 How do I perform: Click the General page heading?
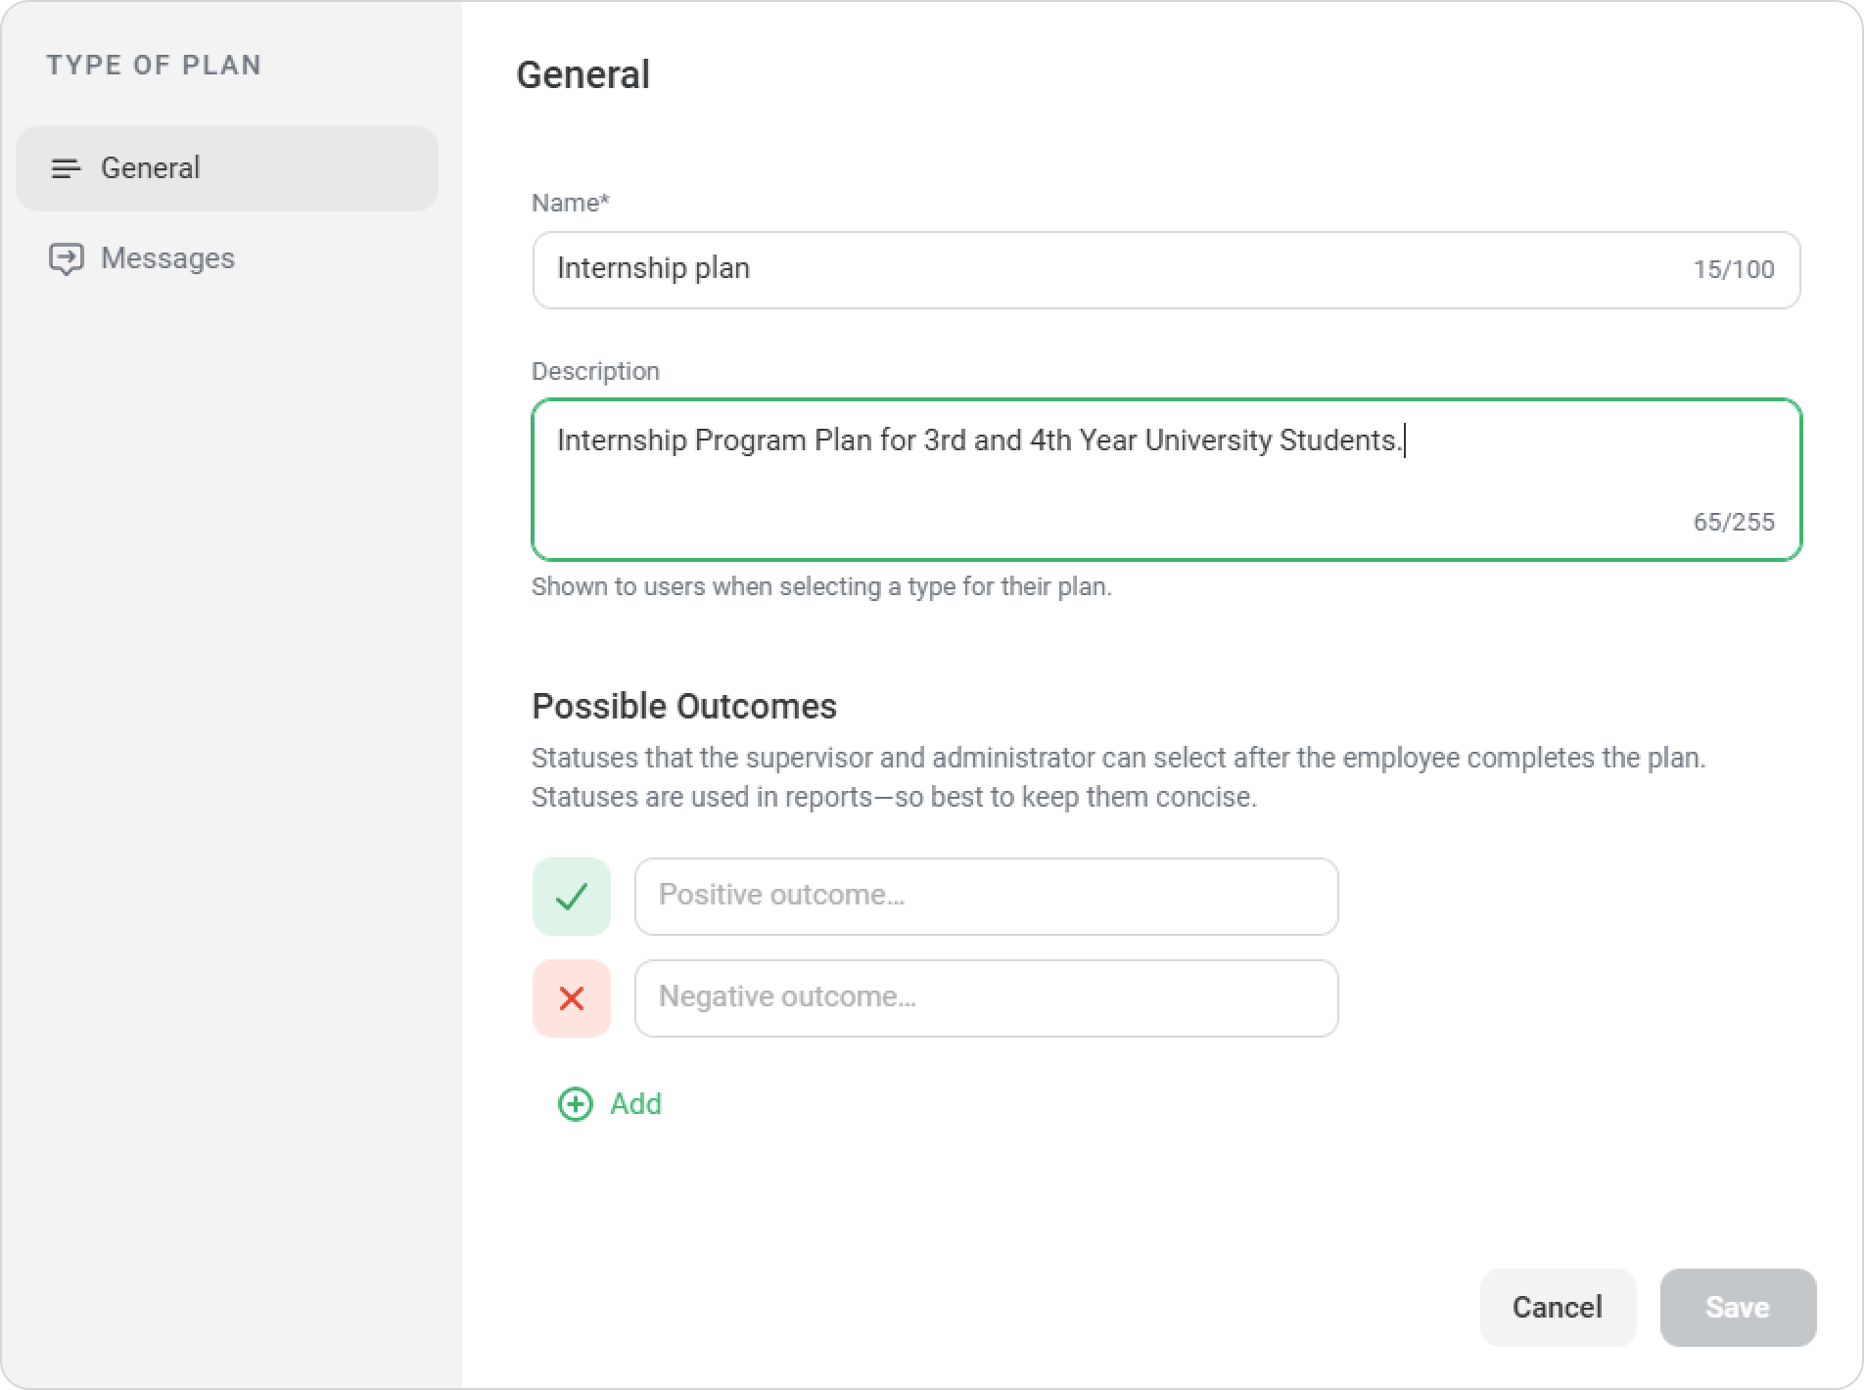click(x=583, y=75)
